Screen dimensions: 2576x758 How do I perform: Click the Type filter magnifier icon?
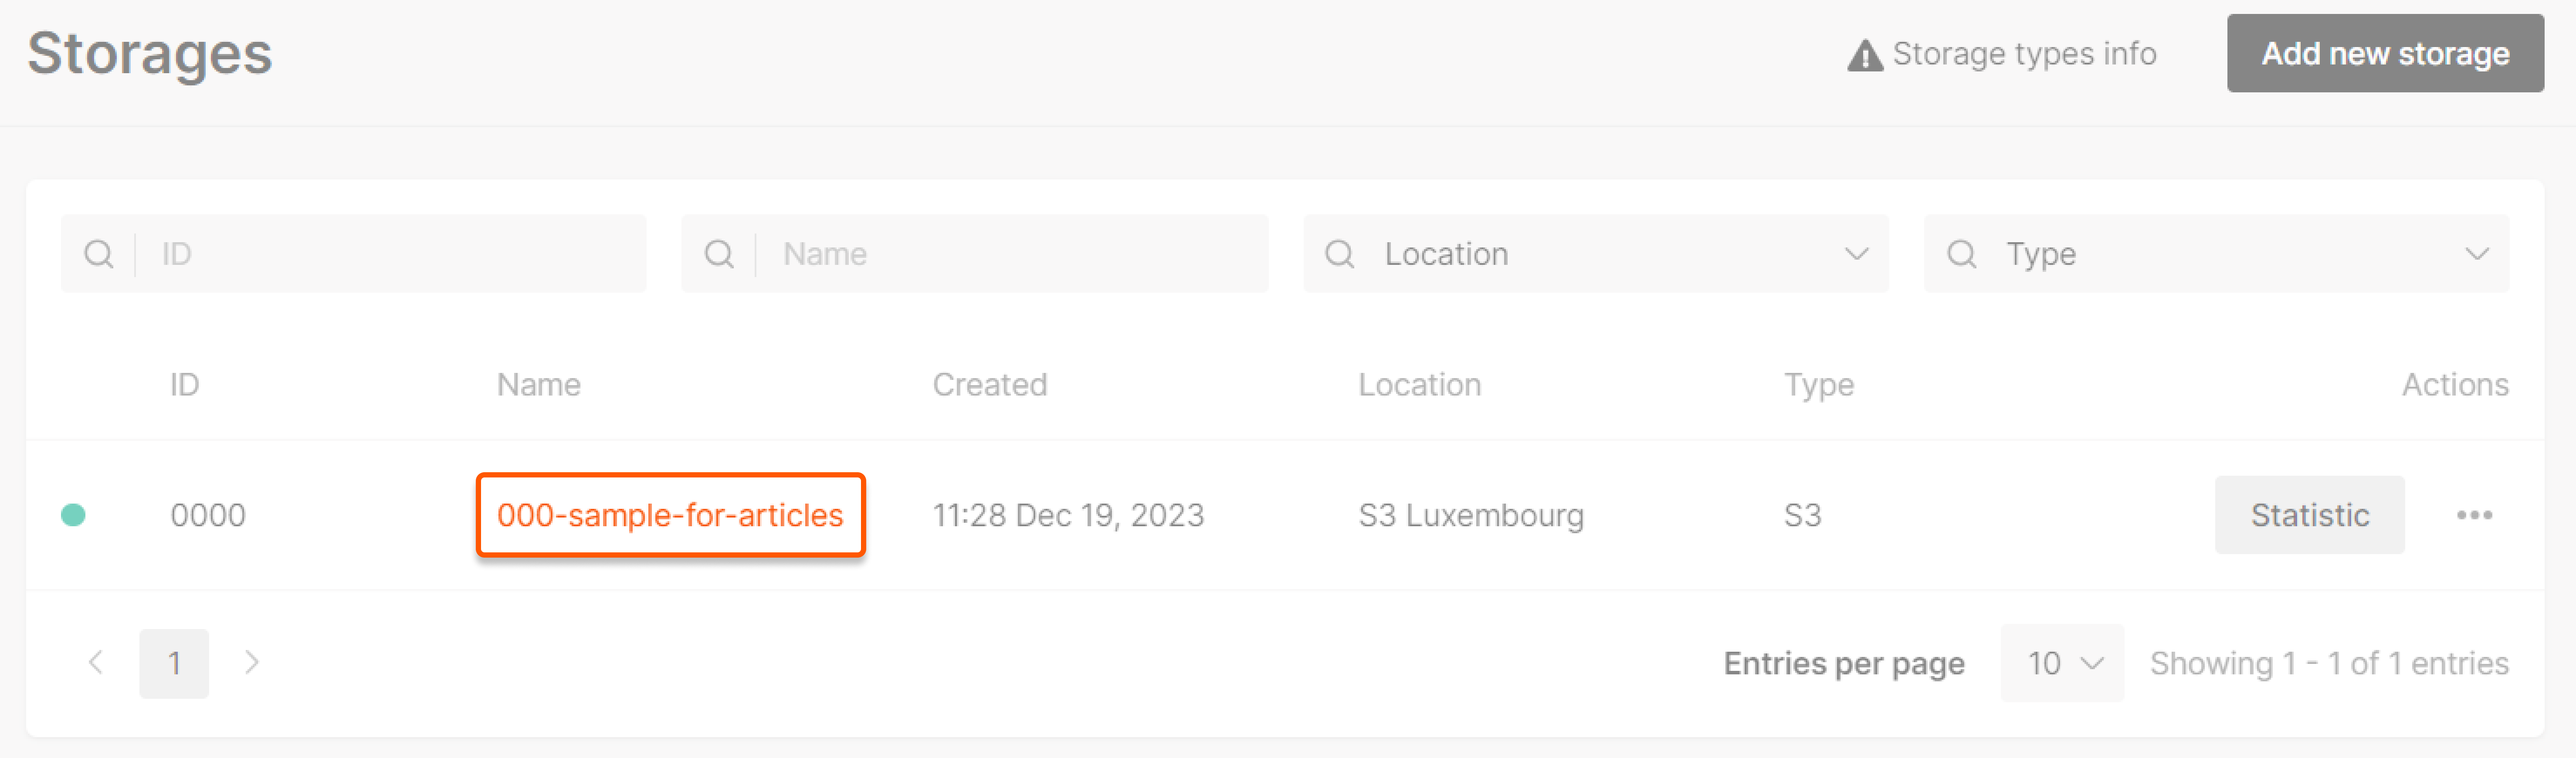click(1961, 254)
